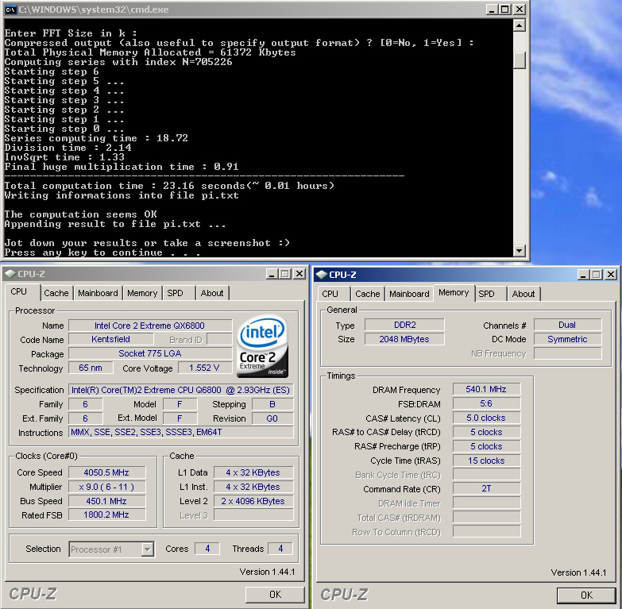Click the Multiplier x 9.0 value
Screen dimensions: 622x609
106,487
